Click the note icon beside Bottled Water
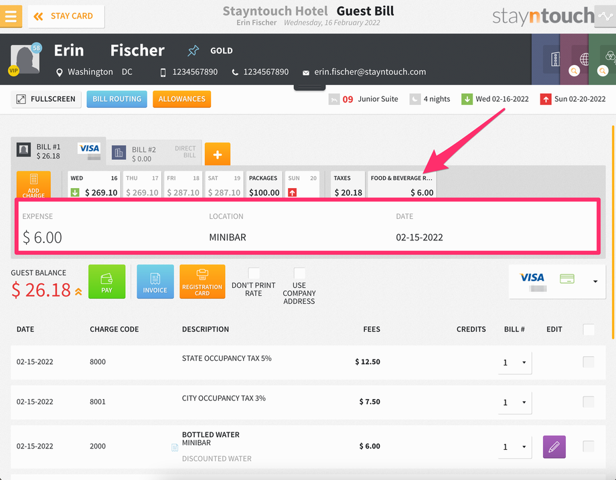 [x=175, y=447]
